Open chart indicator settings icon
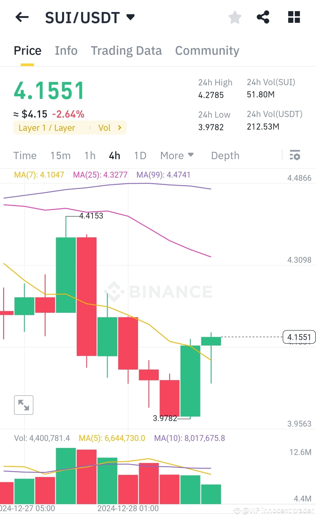The image size is (316, 517). 295,155
